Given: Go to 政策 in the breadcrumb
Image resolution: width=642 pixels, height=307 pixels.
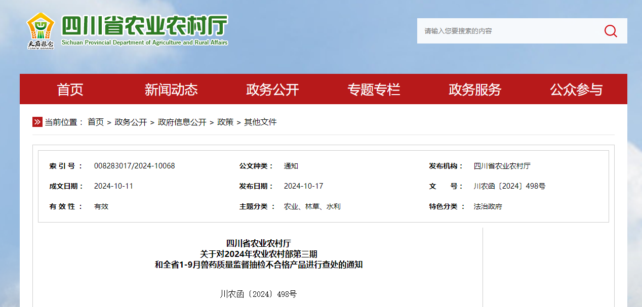Looking at the screenshot, I should point(225,122).
